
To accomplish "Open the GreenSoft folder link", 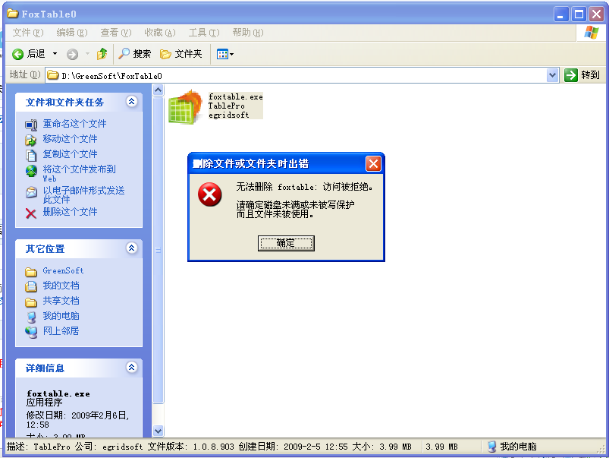I will (63, 270).
